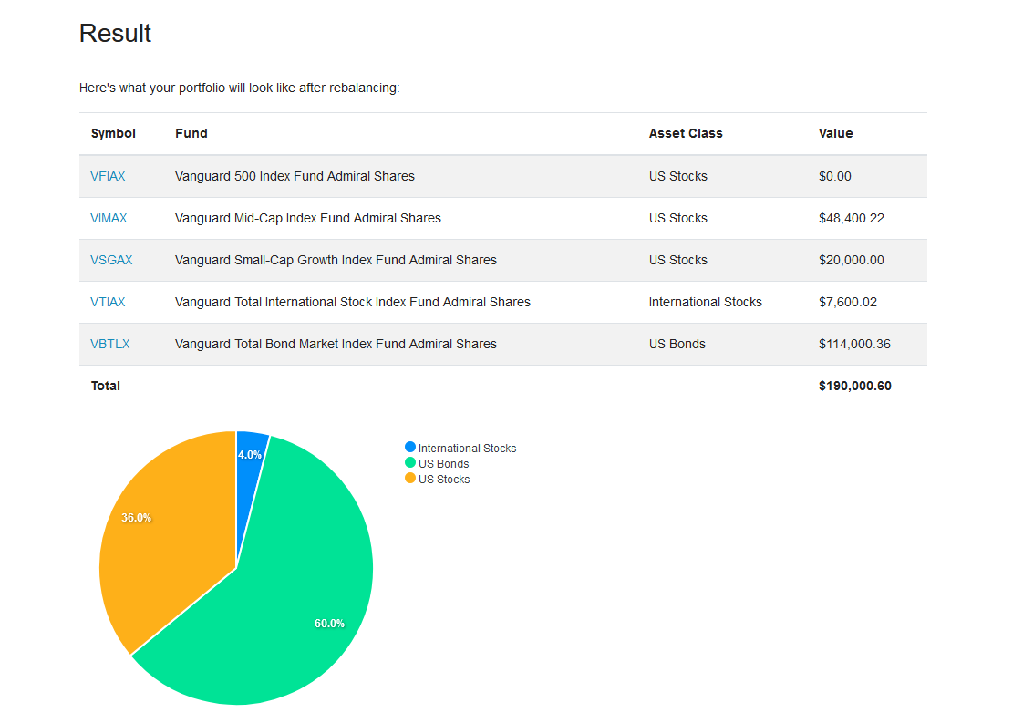Click the US Stocks legend label

pos(444,480)
